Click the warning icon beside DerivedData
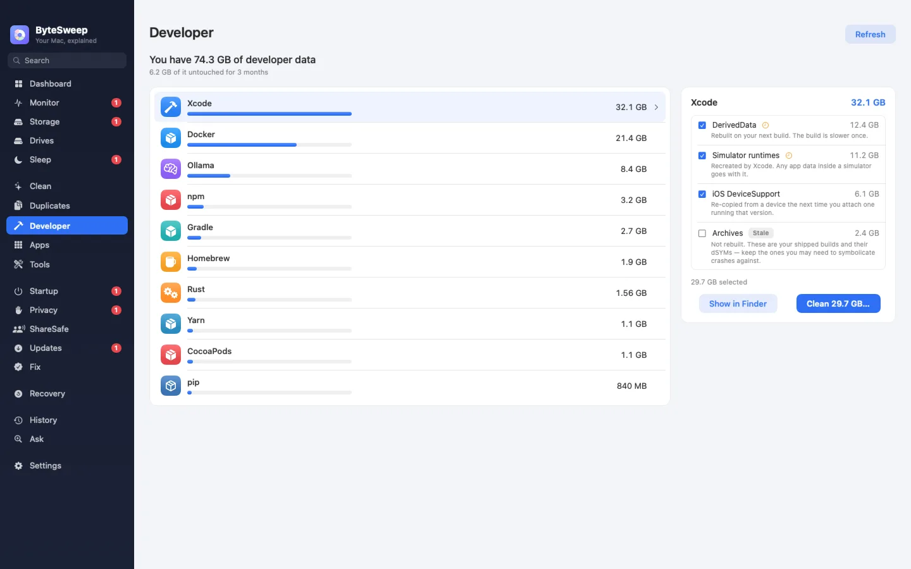Image resolution: width=911 pixels, height=569 pixels. [x=765, y=125]
